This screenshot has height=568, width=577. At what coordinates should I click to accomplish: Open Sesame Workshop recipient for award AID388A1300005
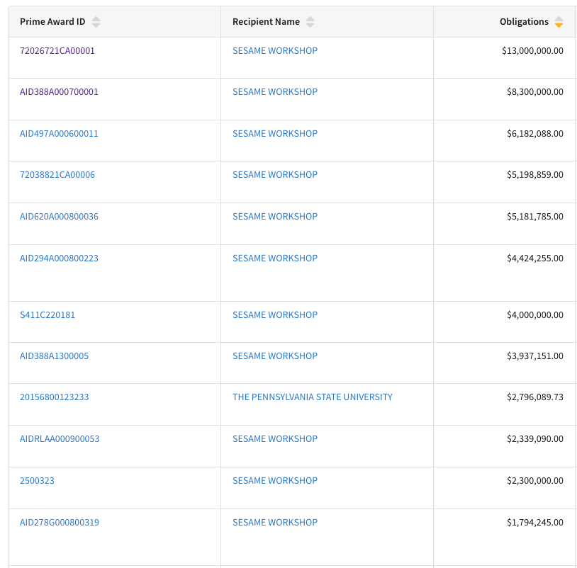click(x=275, y=356)
